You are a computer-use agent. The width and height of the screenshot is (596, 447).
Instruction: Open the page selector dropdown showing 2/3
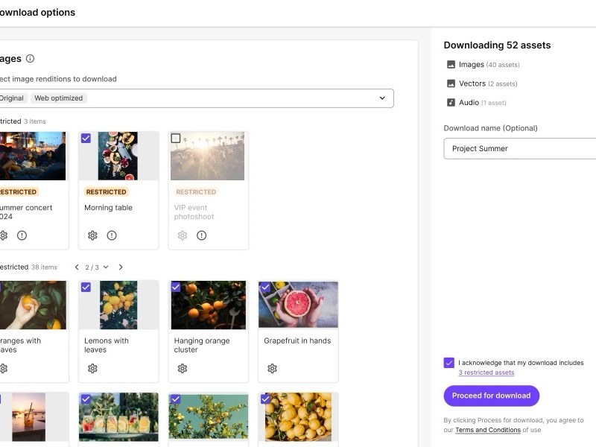[x=94, y=266]
